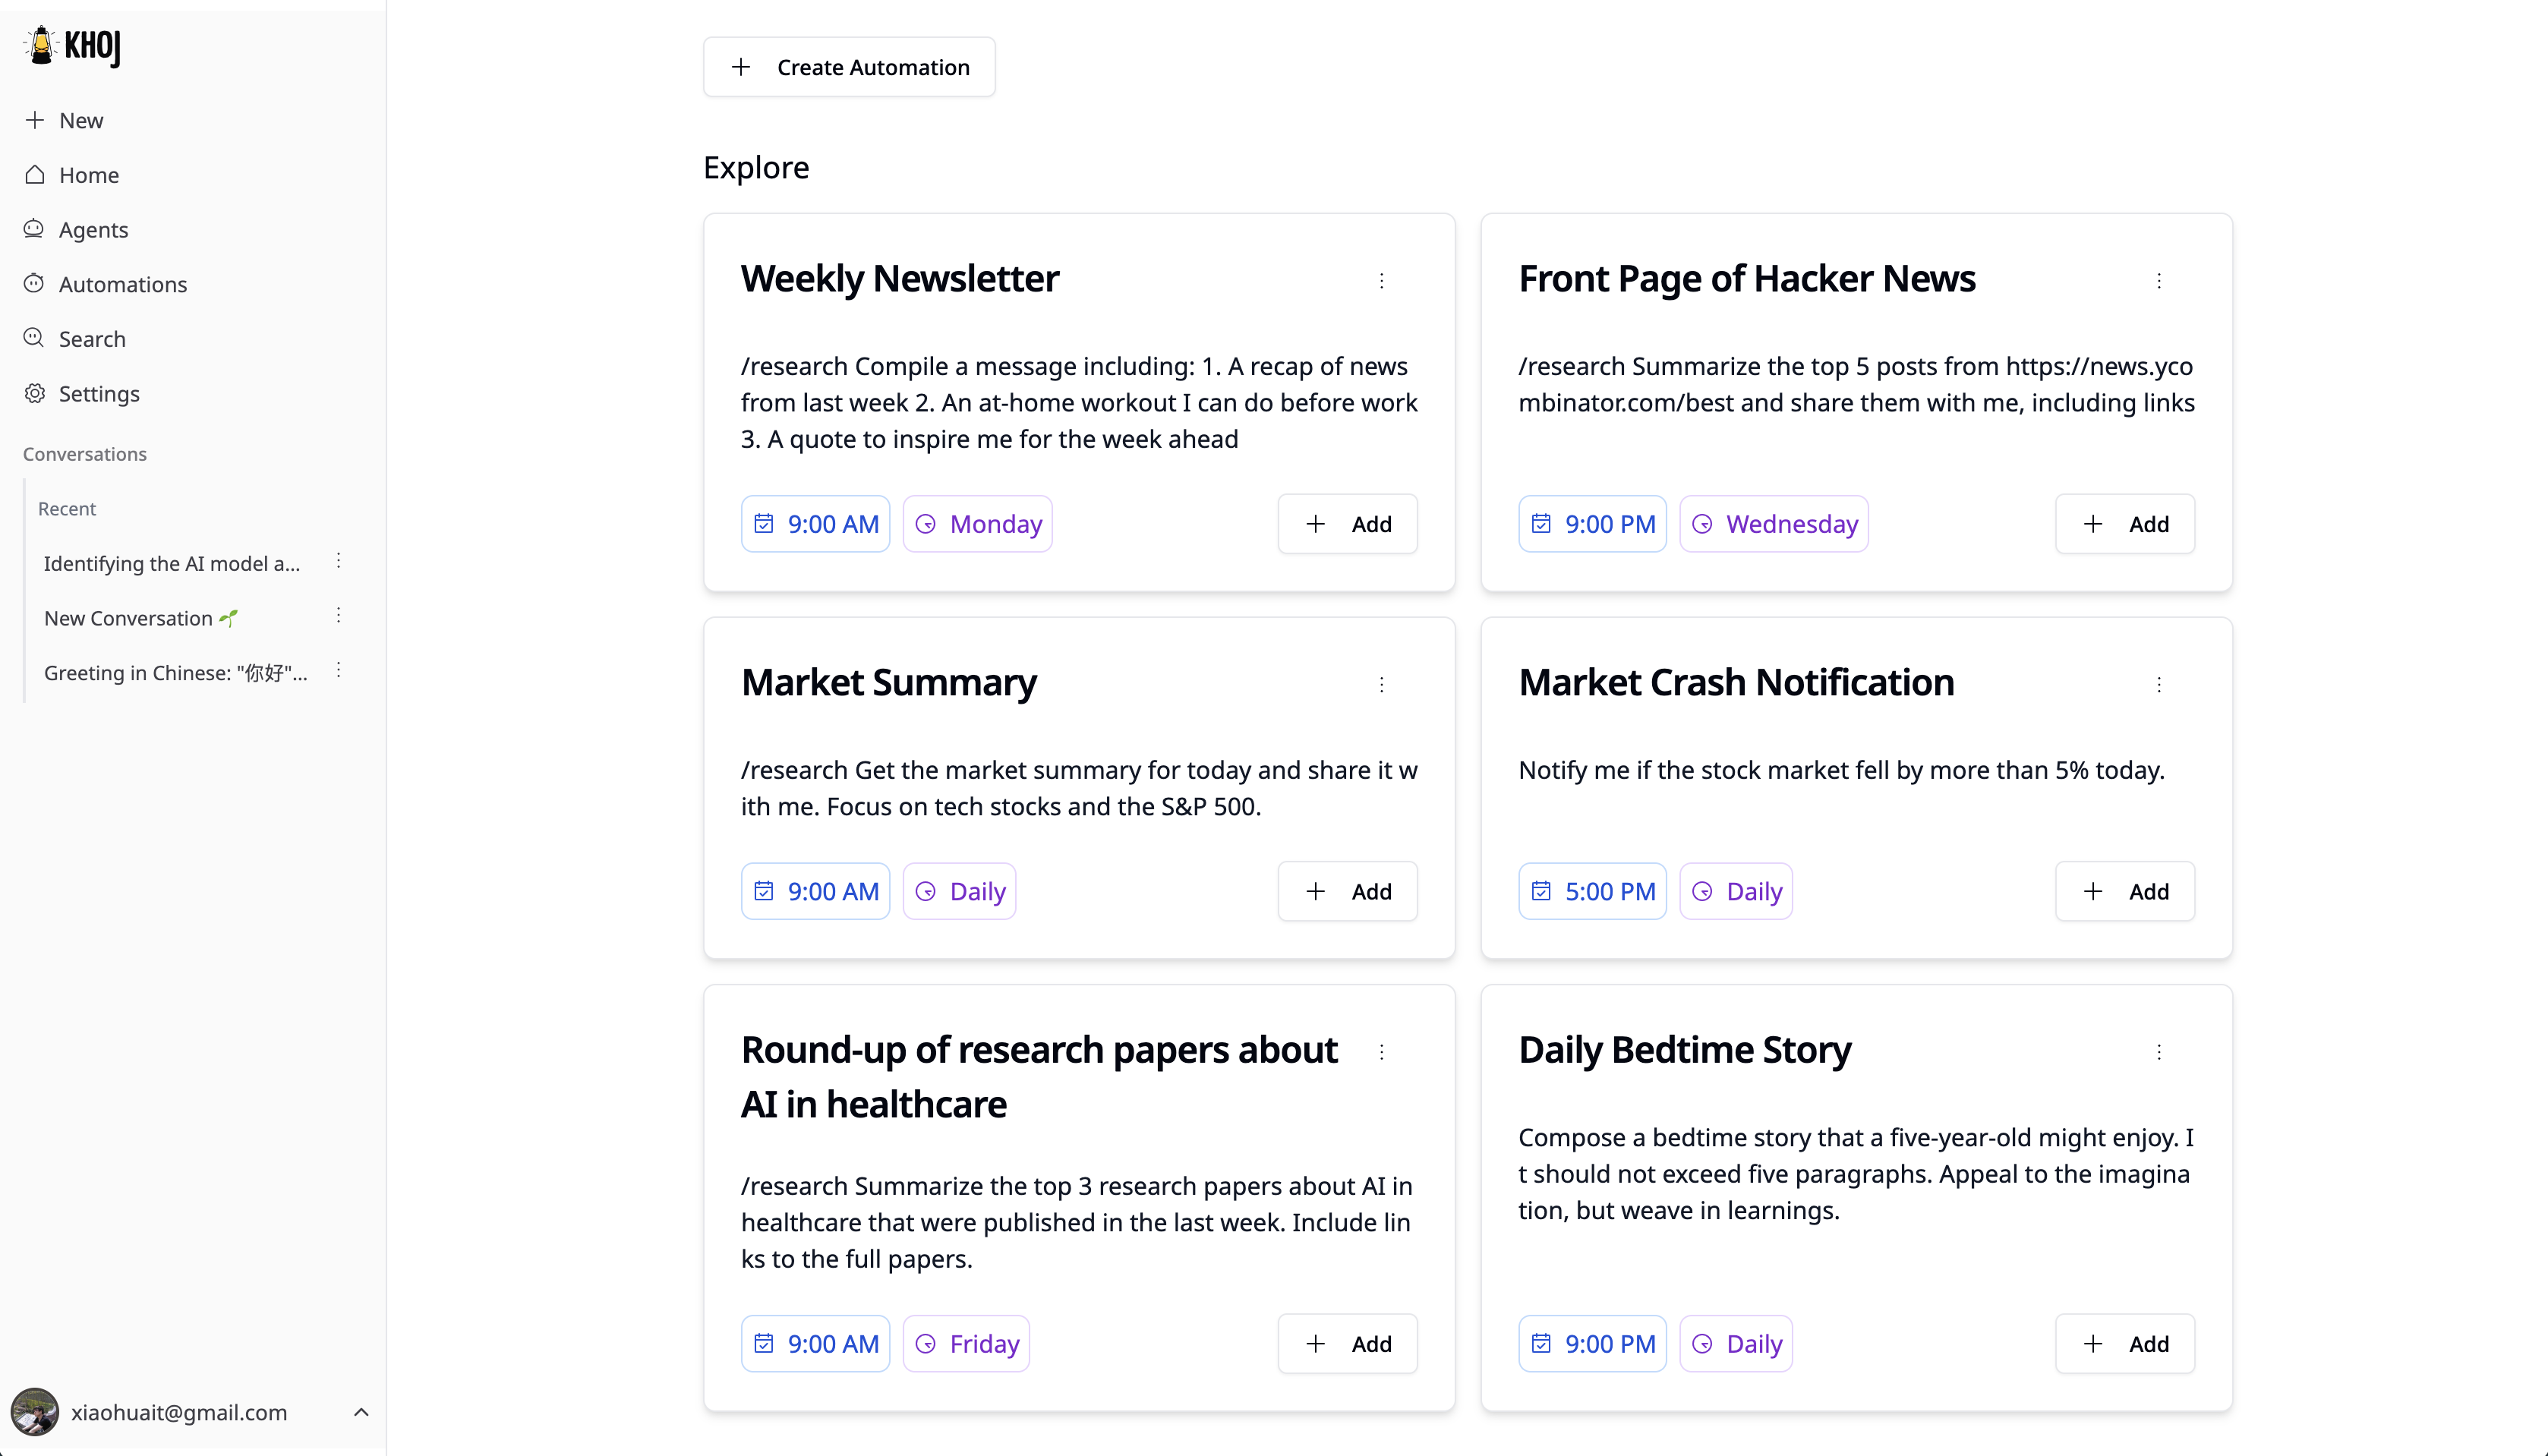
Task: Open options for Greeting in Chinese conversation
Action: pos(338,671)
